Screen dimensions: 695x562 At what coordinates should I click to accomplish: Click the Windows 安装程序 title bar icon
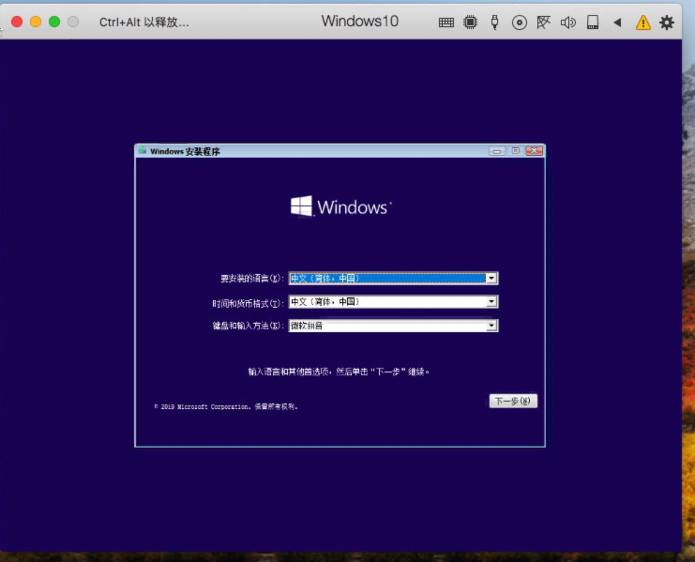click(143, 151)
